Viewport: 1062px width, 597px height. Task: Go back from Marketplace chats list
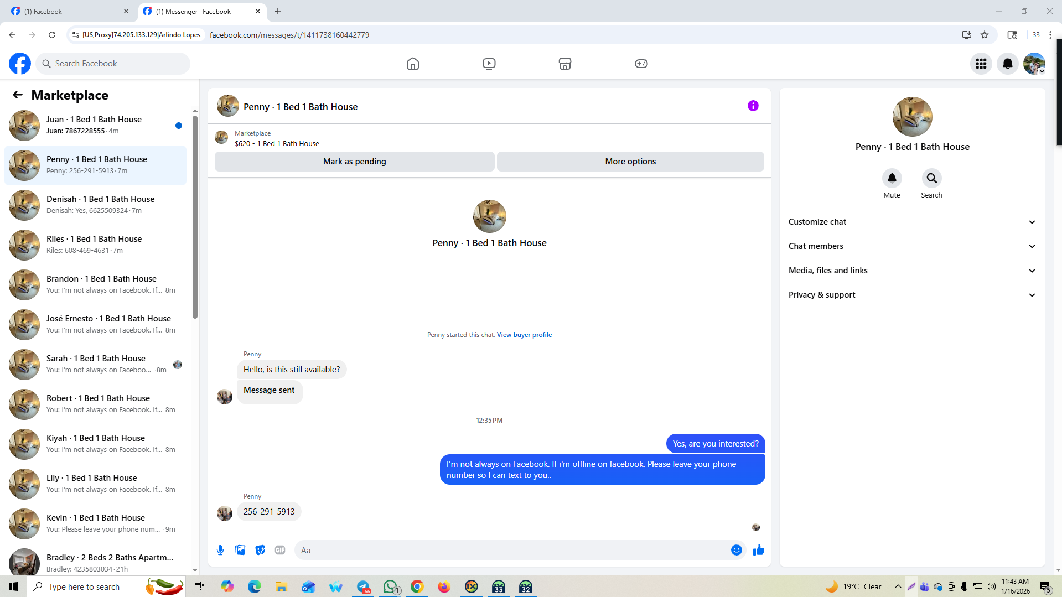(18, 95)
